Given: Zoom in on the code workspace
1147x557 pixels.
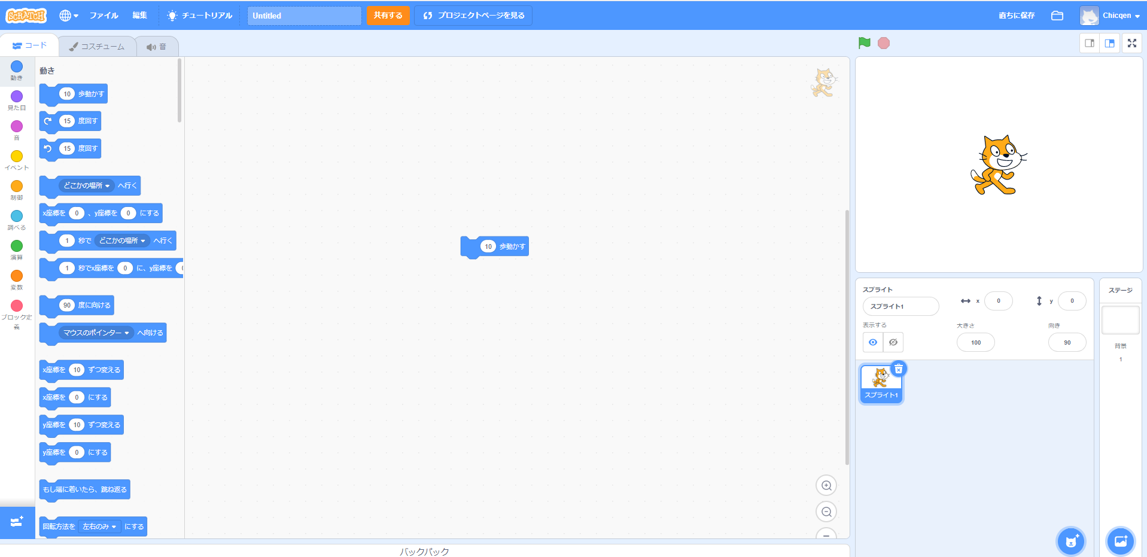Looking at the screenshot, I should point(826,486).
